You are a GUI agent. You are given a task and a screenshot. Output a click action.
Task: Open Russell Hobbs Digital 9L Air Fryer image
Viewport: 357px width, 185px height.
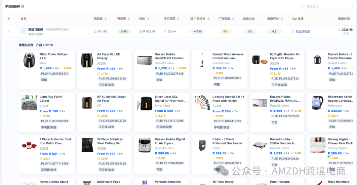[x=144, y=145]
